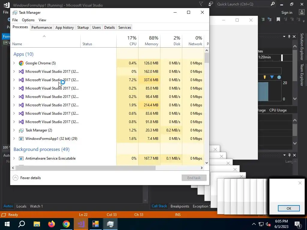Image resolution: width=307 pixels, height=230 pixels.
Task: Open Task Manager View menu
Action: (x=42, y=20)
